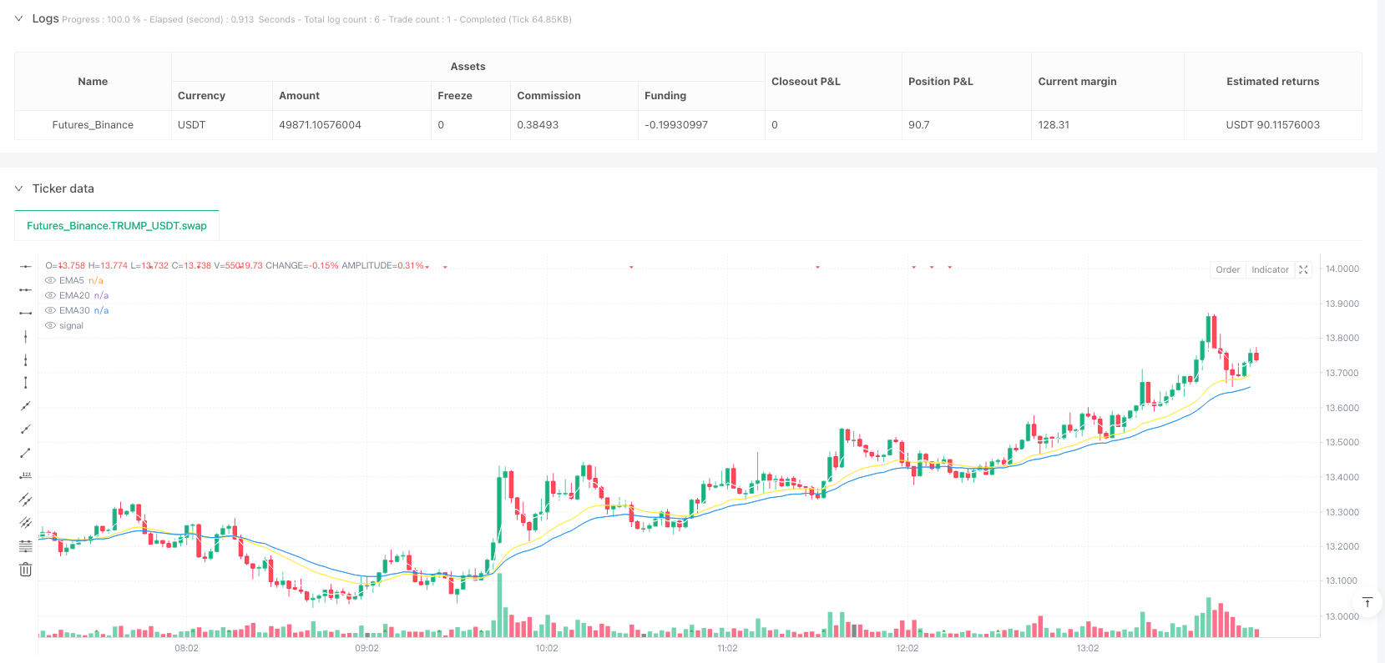Toggle EMA30 eye icon
Screen dimensions: 1385x663
51,311
